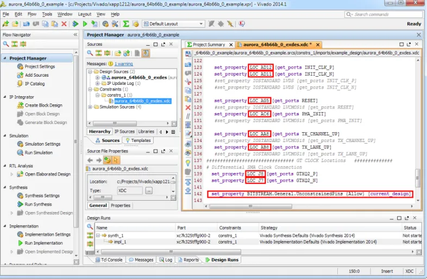
Task: Click the Flow Navigator search magnifier icon
Action: point(6,44)
